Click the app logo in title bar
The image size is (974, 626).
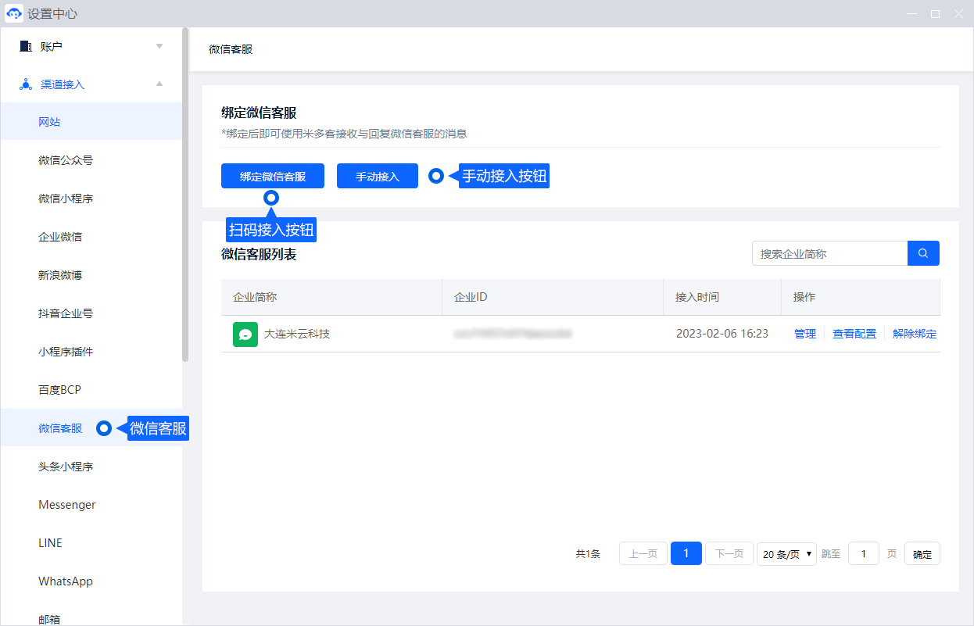[x=13, y=13]
